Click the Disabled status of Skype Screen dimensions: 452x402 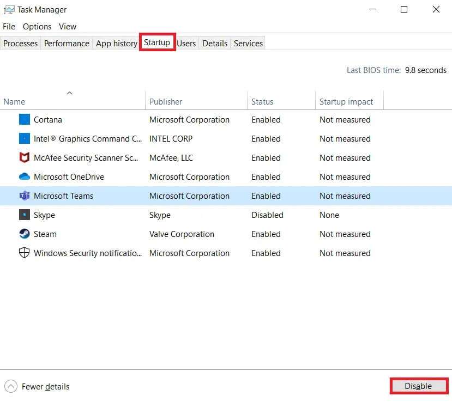click(x=267, y=215)
